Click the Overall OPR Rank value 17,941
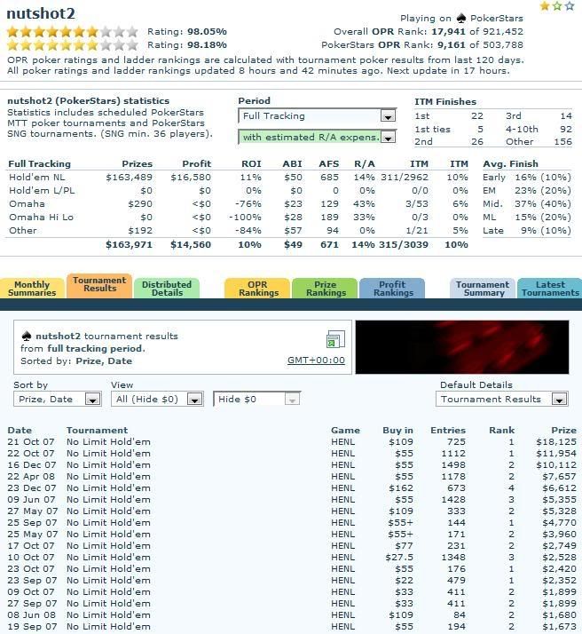The height and width of the screenshot is (634, 582). 446,32
